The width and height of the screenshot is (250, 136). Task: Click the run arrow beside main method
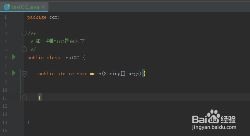tap(14, 73)
